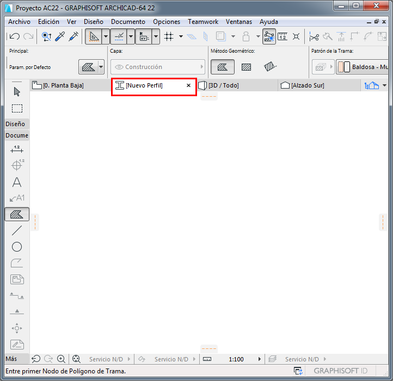Image resolution: width=393 pixels, height=381 pixels.
Task: Pick up parameters with the eyedropper
Action: [x=60, y=36]
